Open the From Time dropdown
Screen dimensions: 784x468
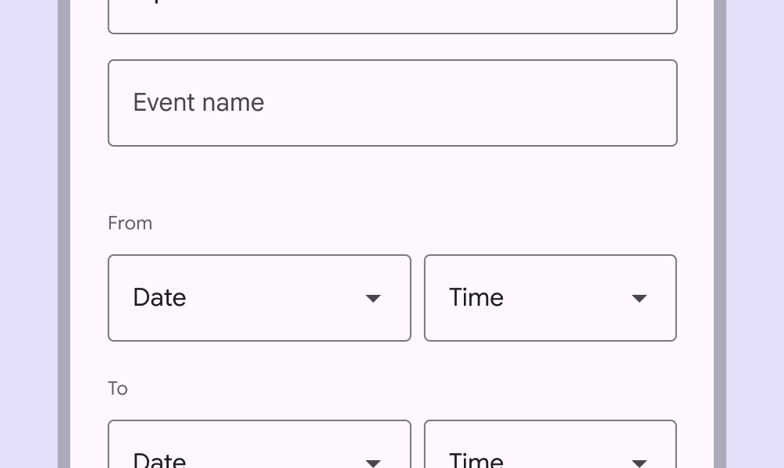550,298
